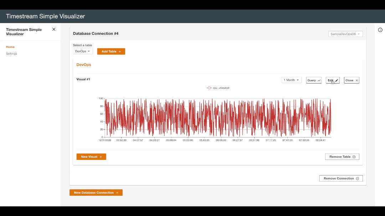Open the 1 Month time range dropdown
Screen dimensions: 385x216
[x=292, y=80]
